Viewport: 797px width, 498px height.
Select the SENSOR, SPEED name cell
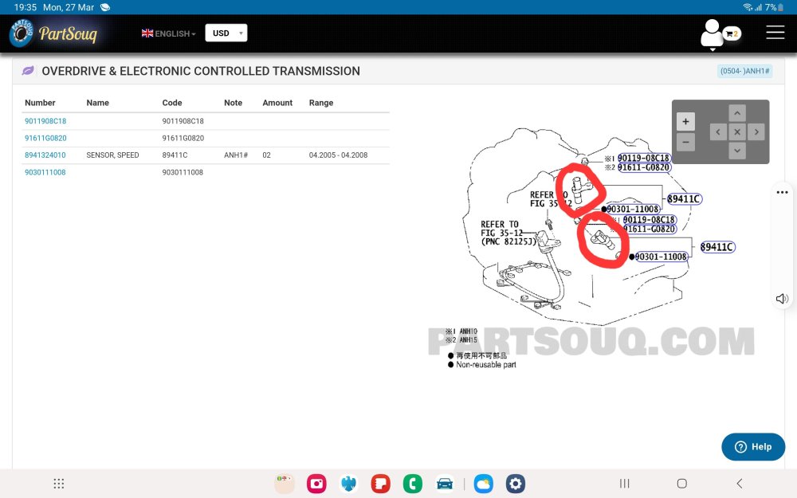pos(112,155)
